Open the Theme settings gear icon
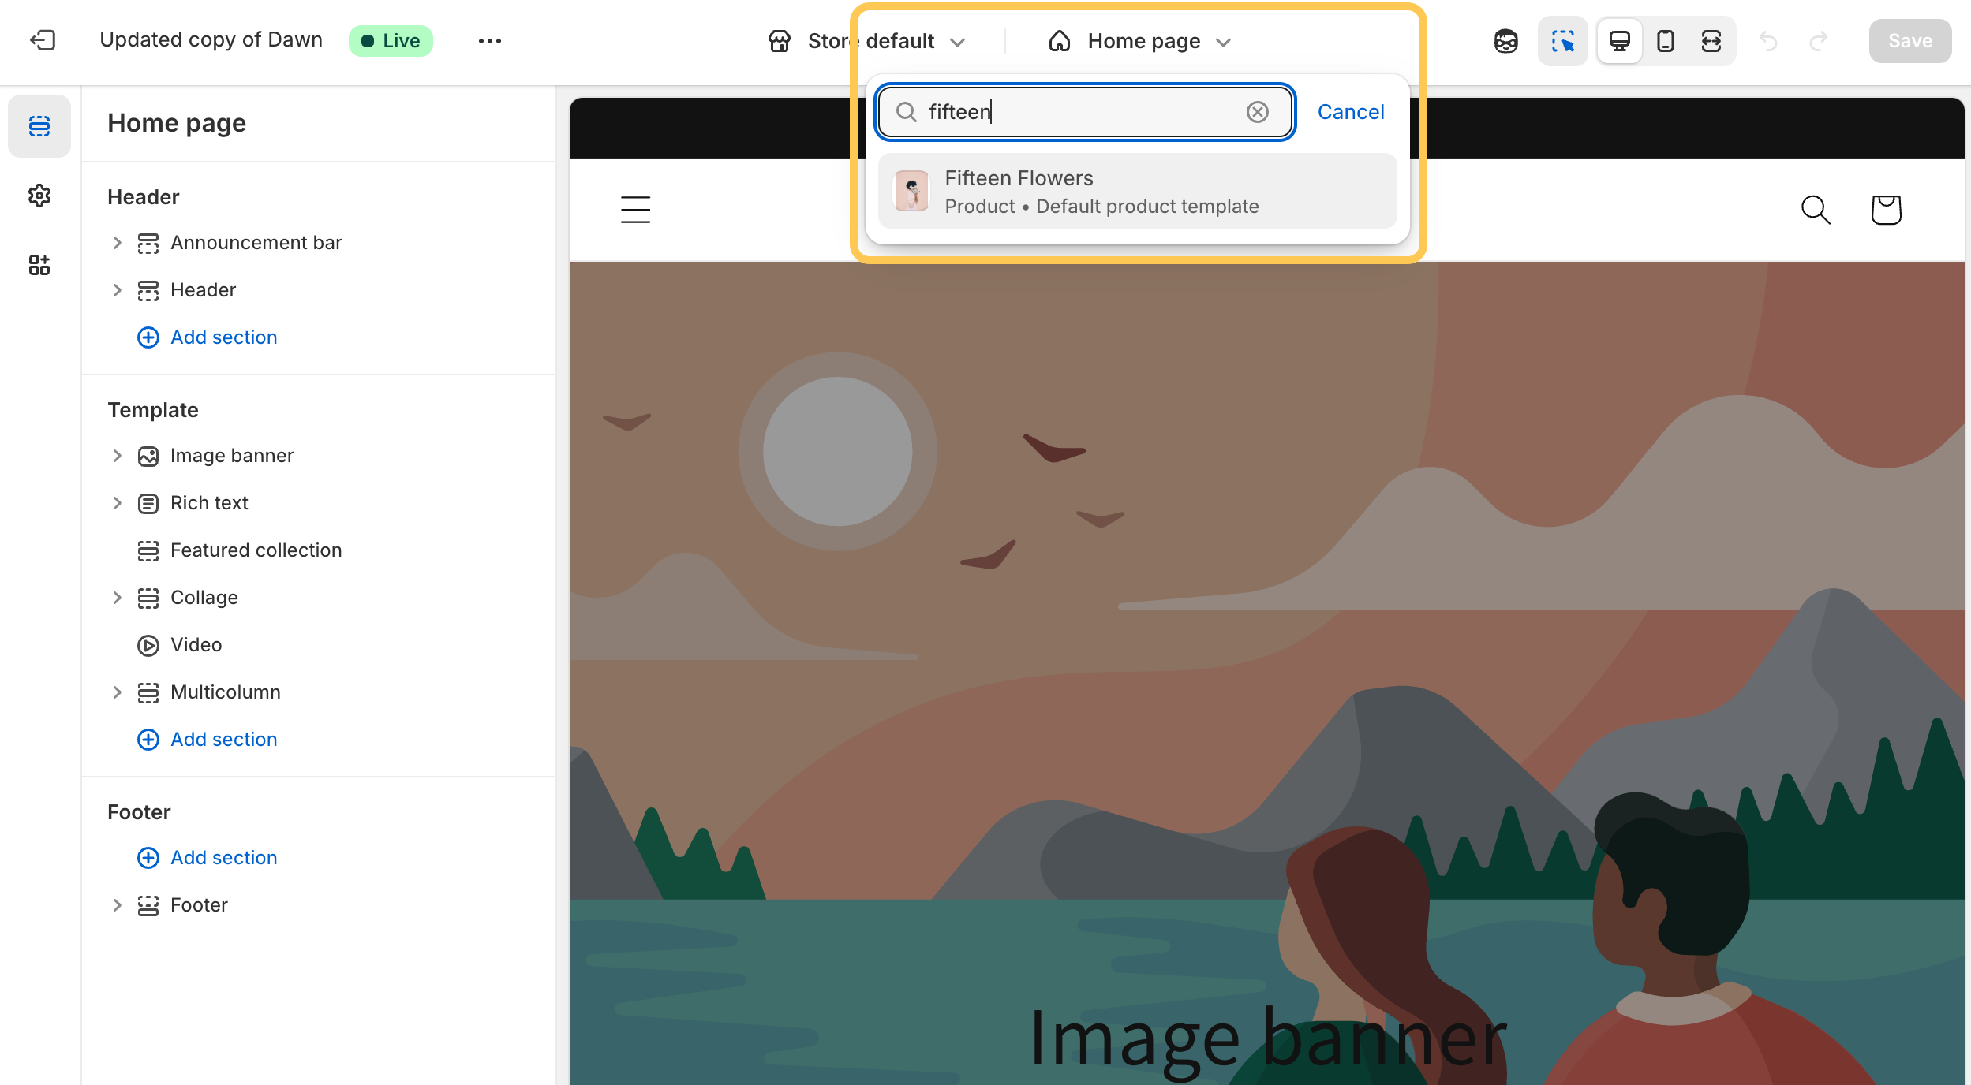This screenshot has height=1085, width=1971. point(39,196)
